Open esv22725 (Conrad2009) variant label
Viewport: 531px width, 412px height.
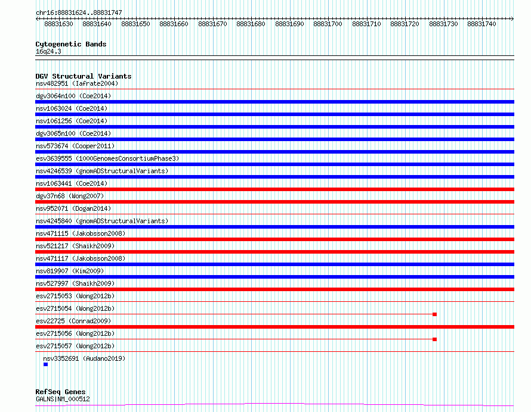[x=73, y=321]
